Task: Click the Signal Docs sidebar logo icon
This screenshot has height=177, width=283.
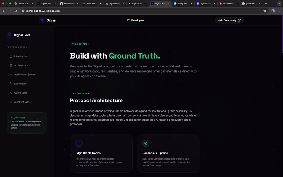Action: click(x=9, y=35)
